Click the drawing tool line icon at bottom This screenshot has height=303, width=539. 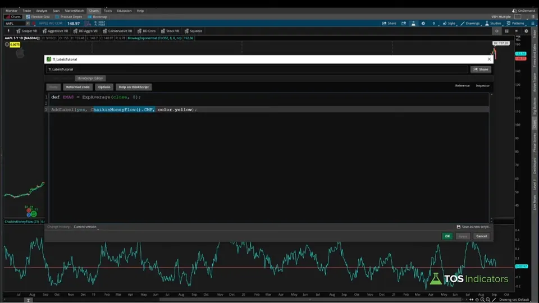(494, 300)
